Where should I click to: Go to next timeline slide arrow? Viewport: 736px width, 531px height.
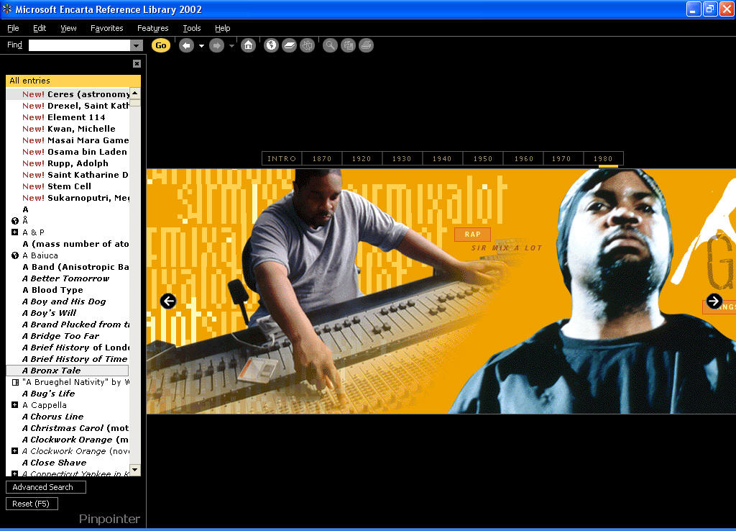pos(714,301)
